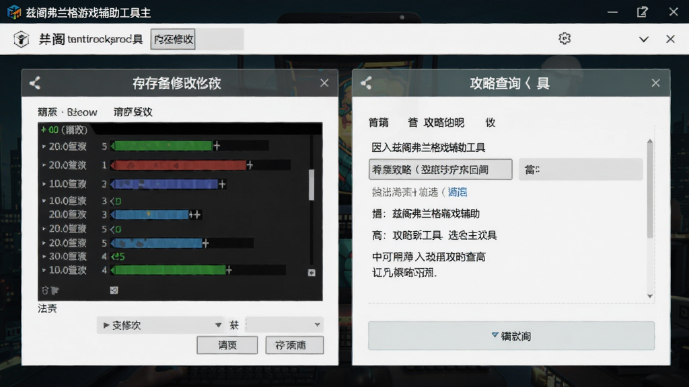Click plus at end of bottom green bar
The height and width of the screenshot is (387, 689).
point(229,270)
